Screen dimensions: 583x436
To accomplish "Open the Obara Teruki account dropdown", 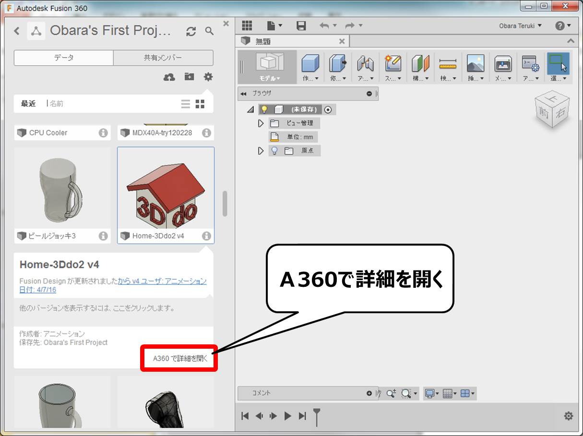I will [520, 25].
